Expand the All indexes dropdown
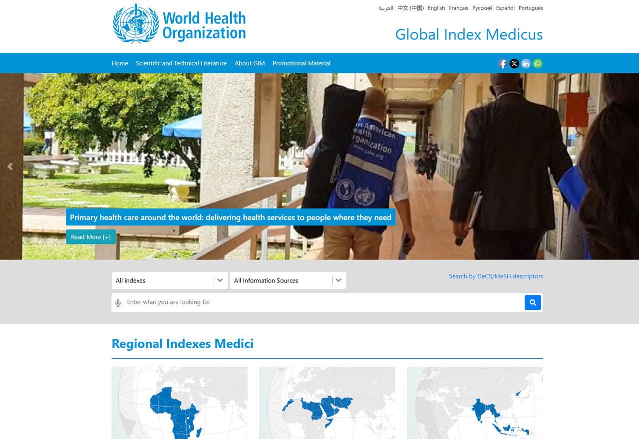Image resolution: width=639 pixels, height=439 pixels. pyautogui.click(x=169, y=280)
